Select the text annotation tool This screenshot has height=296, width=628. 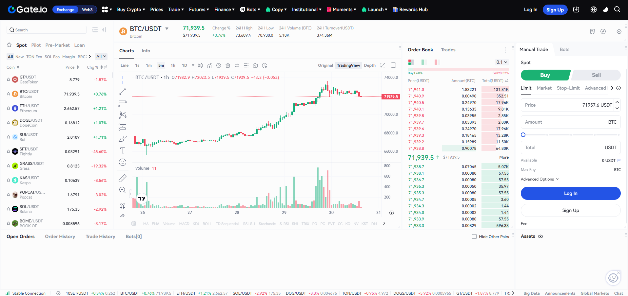click(123, 150)
